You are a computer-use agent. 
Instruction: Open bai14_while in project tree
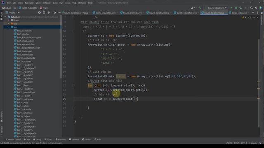click(x=23, y=106)
